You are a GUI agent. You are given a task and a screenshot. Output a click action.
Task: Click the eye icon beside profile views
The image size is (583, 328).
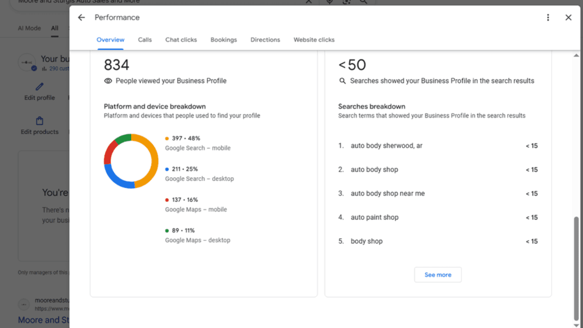coord(108,81)
